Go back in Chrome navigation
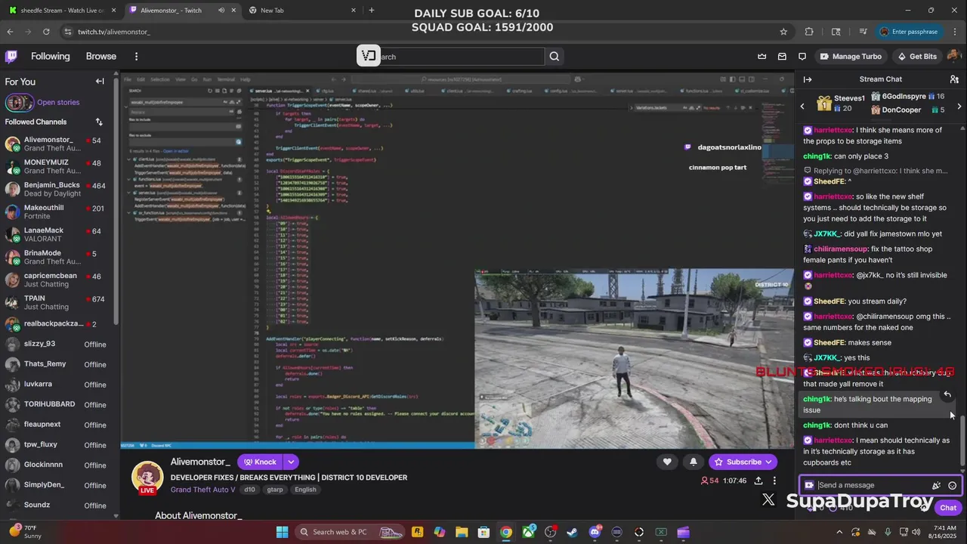This screenshot has height=544, width=967. click(10, 32)
